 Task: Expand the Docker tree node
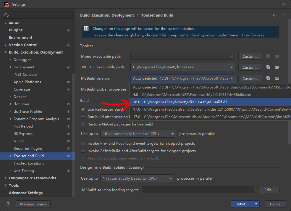[10, 96]
